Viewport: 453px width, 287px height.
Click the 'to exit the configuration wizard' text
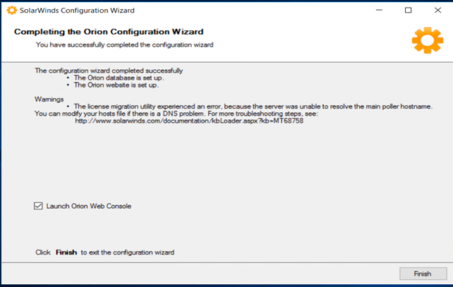coord(128,252)
